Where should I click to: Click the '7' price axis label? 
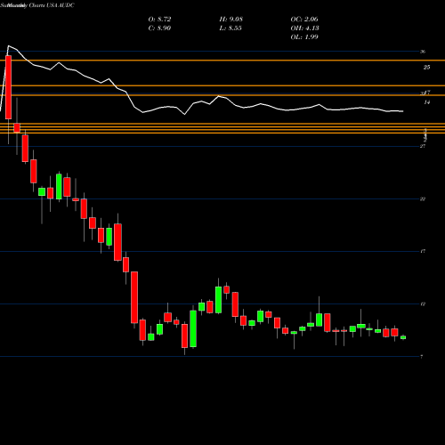point(422,357)
